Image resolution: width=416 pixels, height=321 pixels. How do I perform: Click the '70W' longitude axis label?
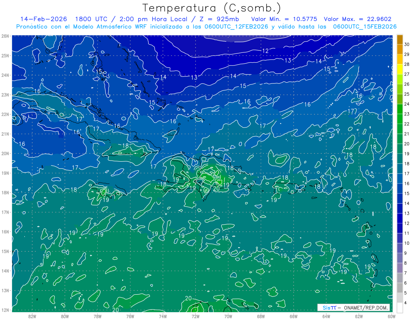click(228, 316)
